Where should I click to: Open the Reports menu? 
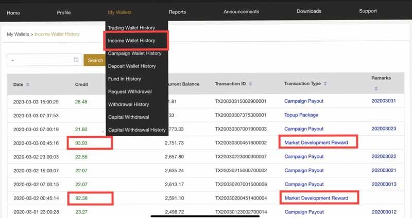tap(177, 12)
